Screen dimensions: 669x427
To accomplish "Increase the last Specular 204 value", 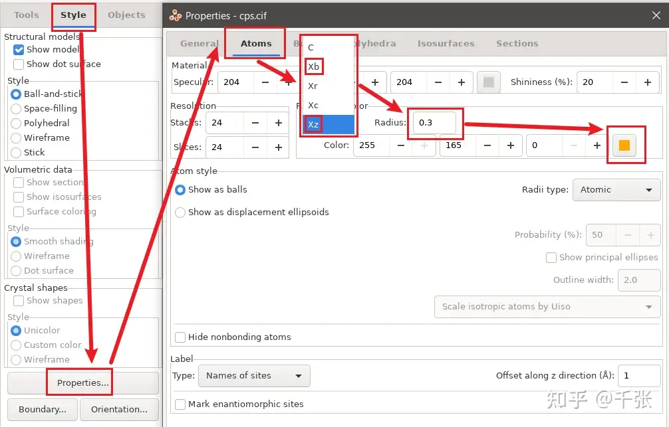I will pyautogui.click(x=462, y=82).
